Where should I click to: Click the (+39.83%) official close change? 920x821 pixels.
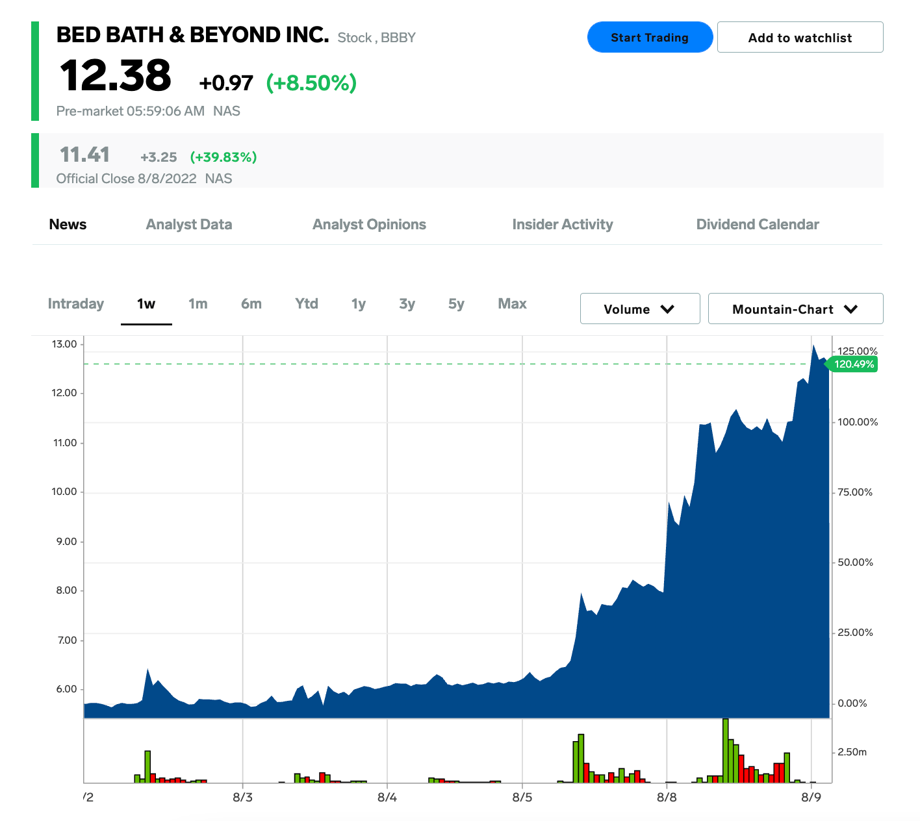click(x=224, y=157)
